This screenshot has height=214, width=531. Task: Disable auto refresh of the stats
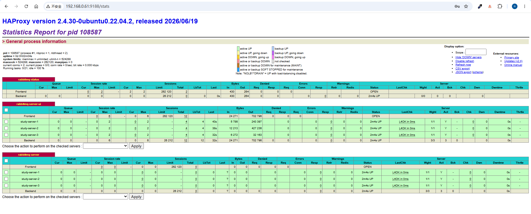[x=465, y=61]
